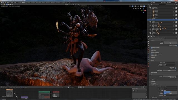Click the Blender logo icon
178x100 pixels.
point(1,2)
